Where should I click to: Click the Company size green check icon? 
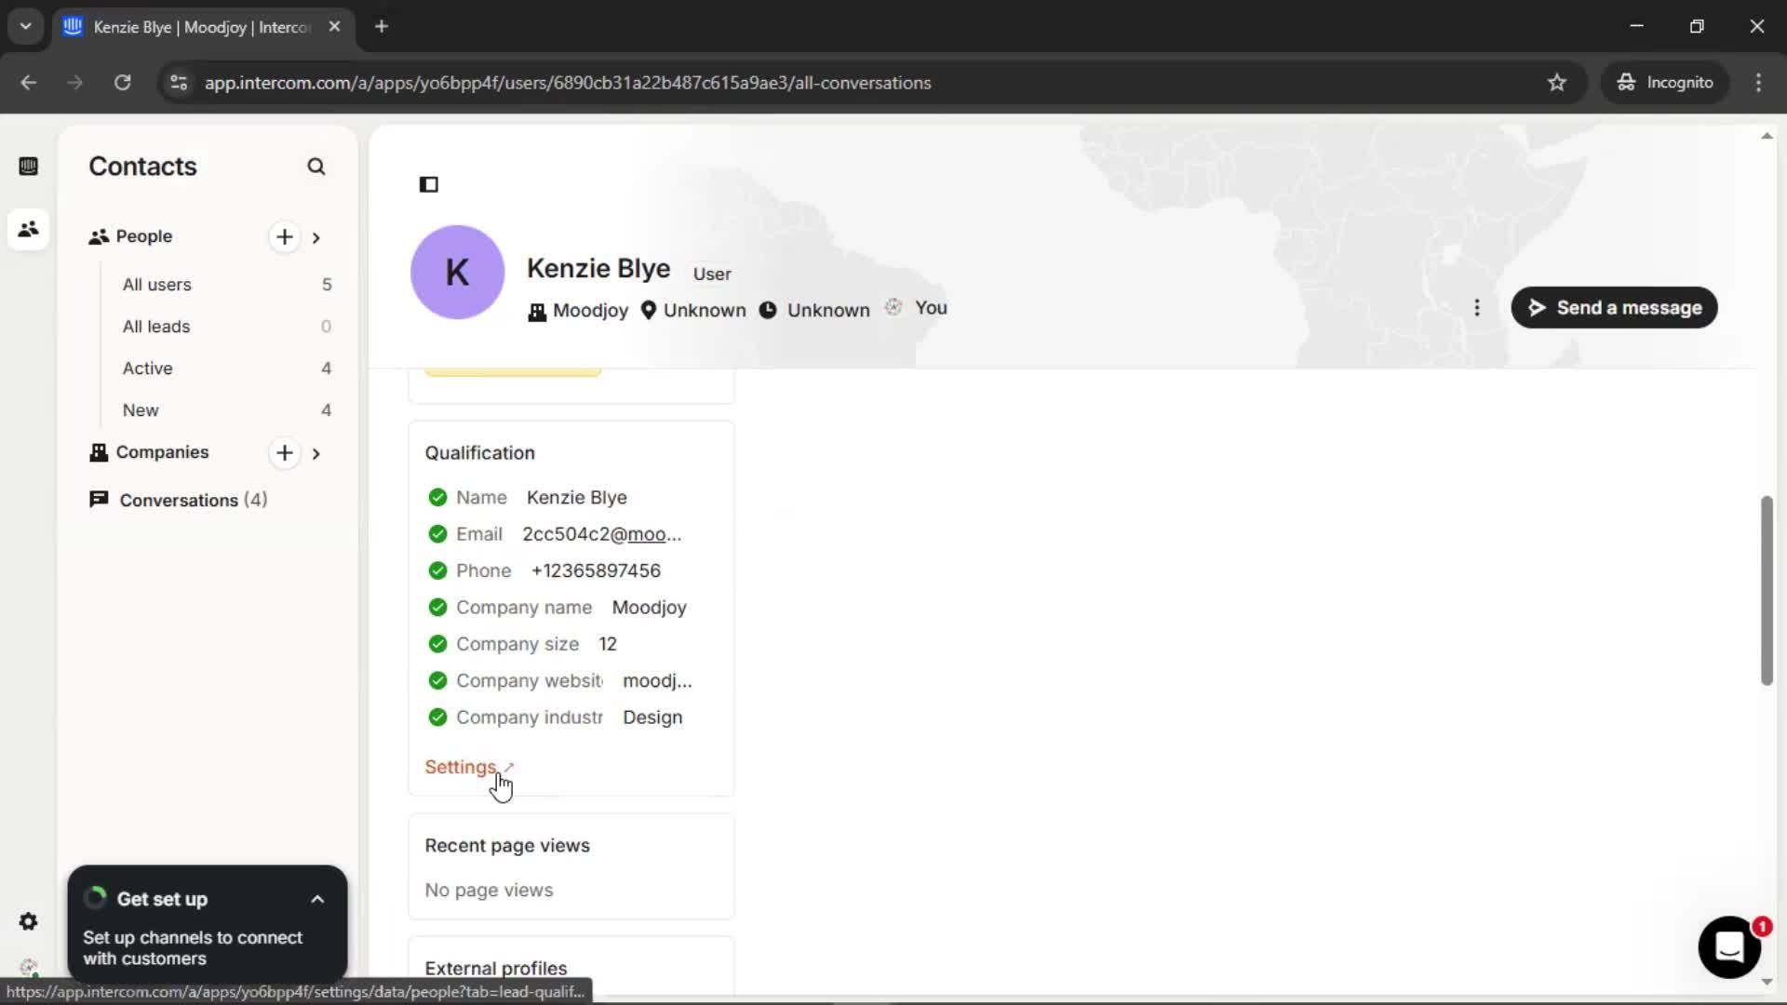click(437, 644)
